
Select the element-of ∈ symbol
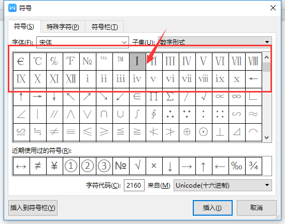pos(137,97)
